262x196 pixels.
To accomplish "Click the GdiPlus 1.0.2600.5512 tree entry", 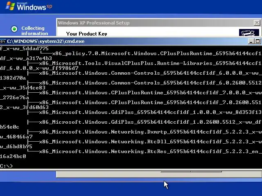I will click(150, 122).
